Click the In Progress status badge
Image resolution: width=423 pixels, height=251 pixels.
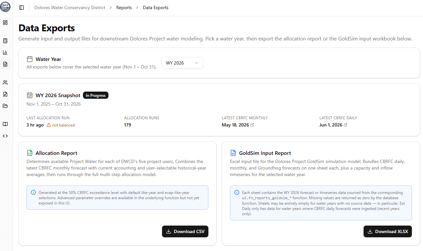(96, 96)
